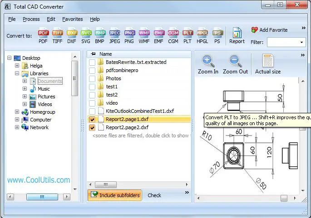The height and width of the screenshot is (218, 311).
Task: Choose the TIFF conversion icon
Action: coord(58,36)
